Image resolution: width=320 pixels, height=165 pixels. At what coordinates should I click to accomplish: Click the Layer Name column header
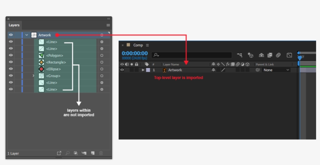click(171, 65)
